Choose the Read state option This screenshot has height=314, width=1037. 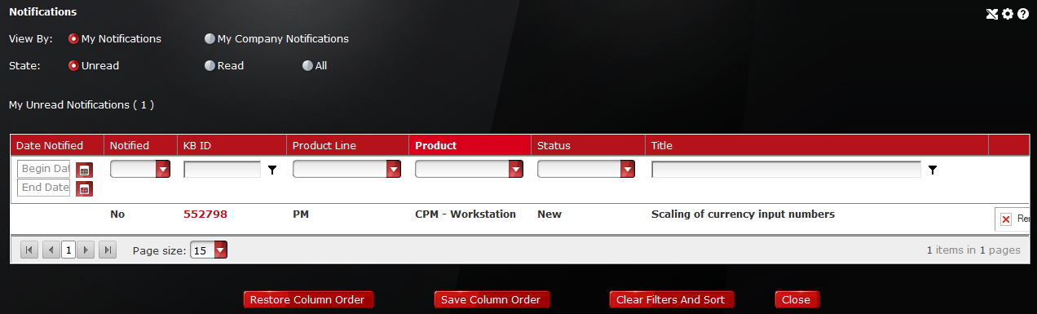tap(210, 65)
